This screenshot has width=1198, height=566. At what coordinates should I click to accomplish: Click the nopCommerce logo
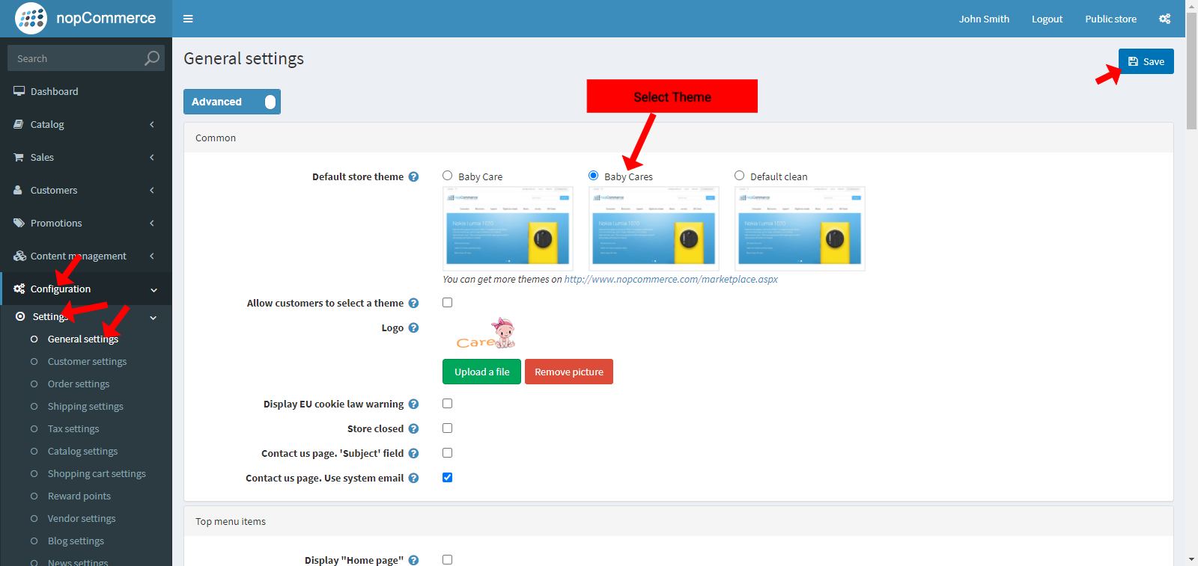coord(85,18)
